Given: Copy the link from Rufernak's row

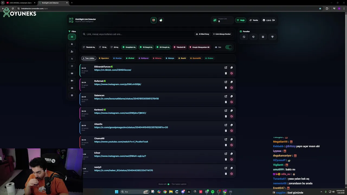Looking at the screenshot, I should pyautogui.click(x=232, y=82).
